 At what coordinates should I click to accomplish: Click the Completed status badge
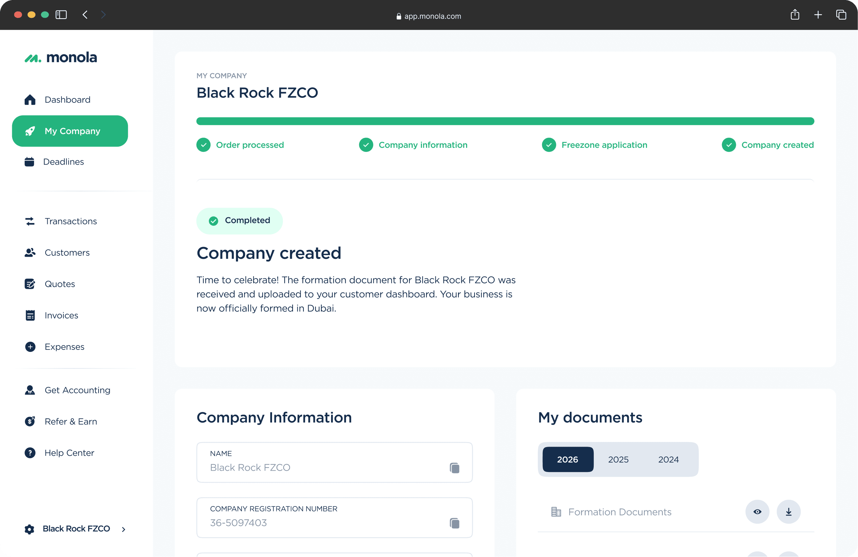(239, 221)
